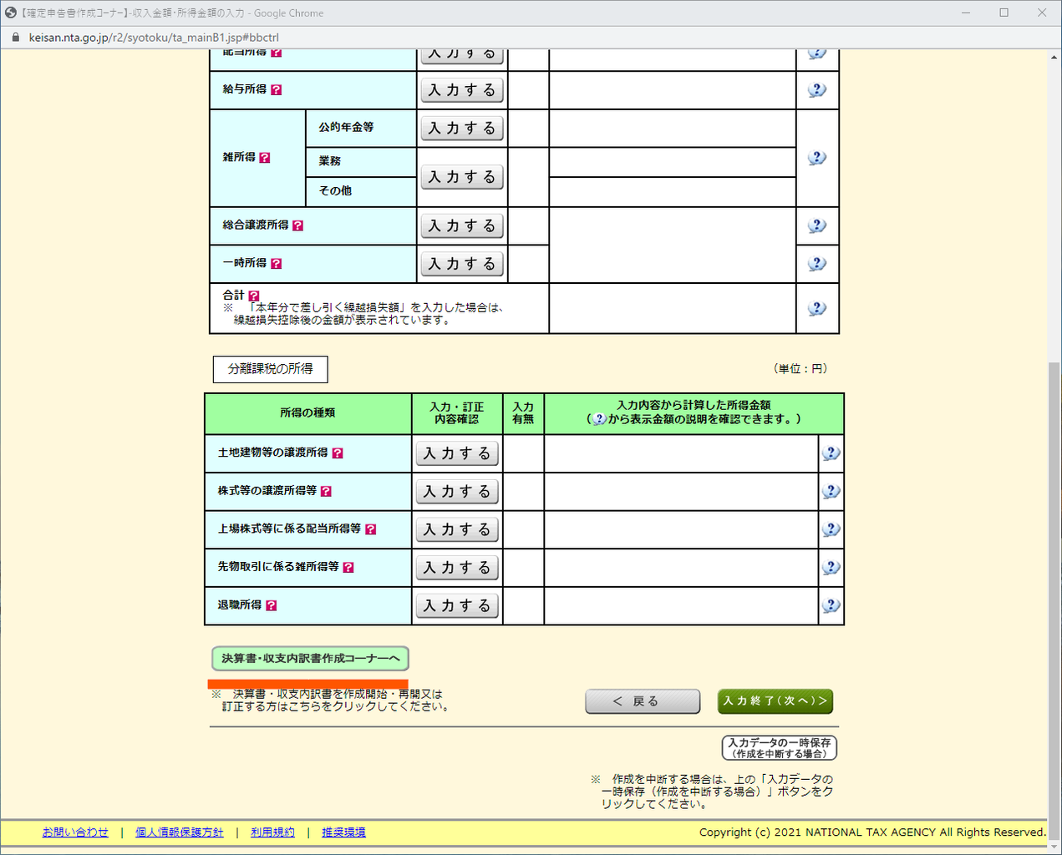Go back with the 戻る button
The height and width of the screenshot is (855, 1062).
tap(643, 701)
